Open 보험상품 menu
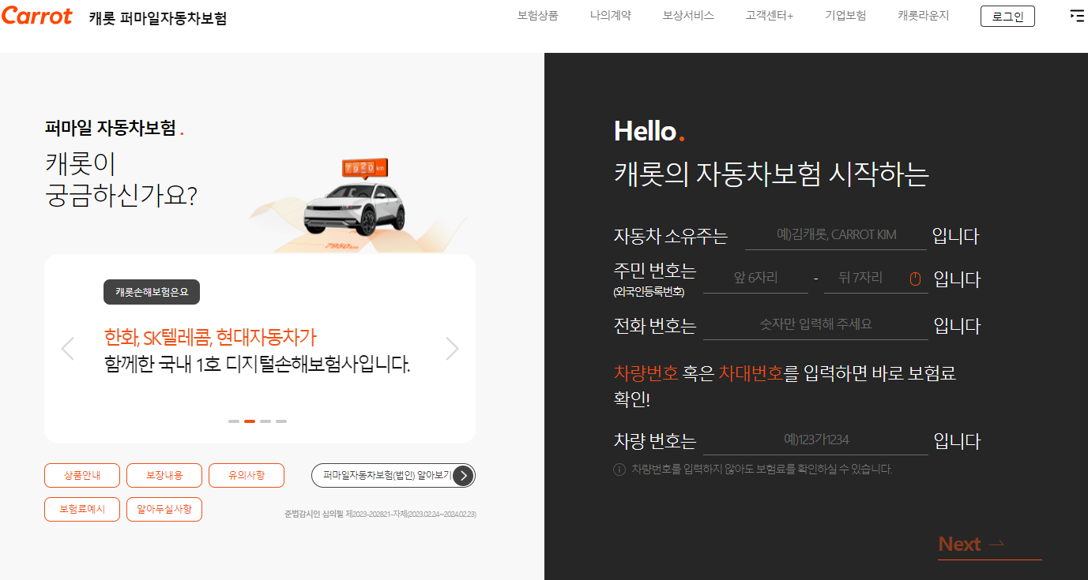Screen dimensions: 1088x580 (537, 16)
